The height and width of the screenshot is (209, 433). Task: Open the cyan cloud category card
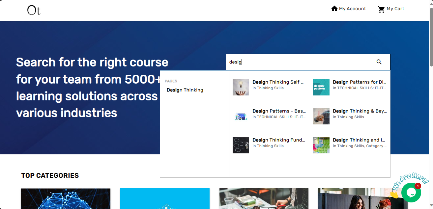[165, 198]
